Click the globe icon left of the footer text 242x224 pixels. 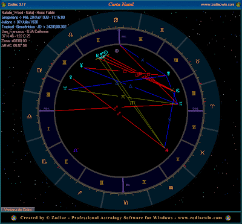(x=14, y=218)
